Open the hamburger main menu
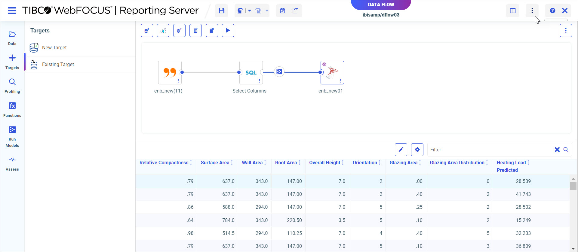The width and height of the screenshot is (578, 252). click(x=12, y=11)
